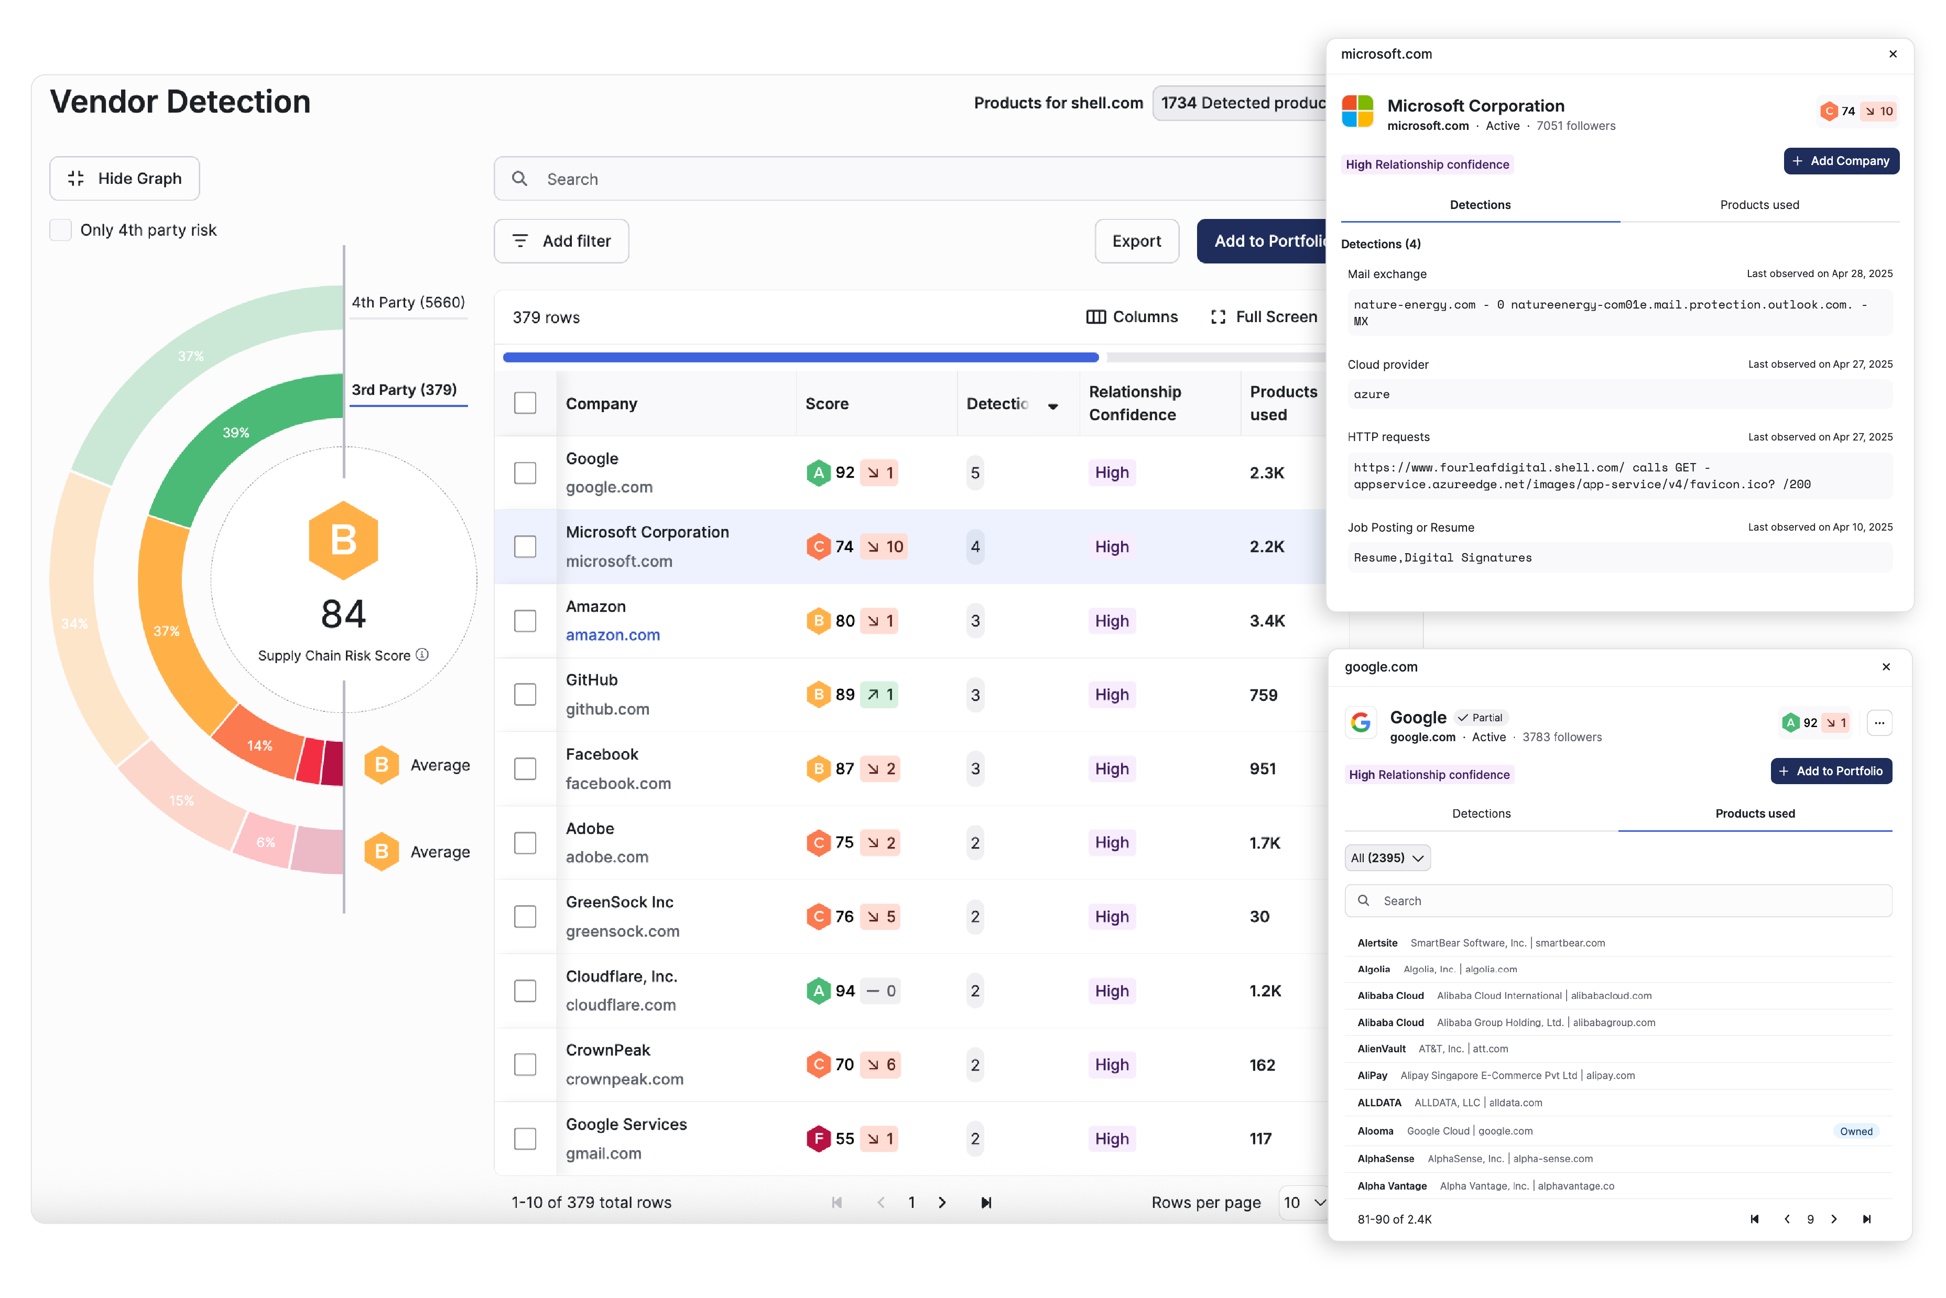The image size is (1946, 1298).
Task: Click Microsoft's orange C score badge in table
Action: click(x=818, y=546)
